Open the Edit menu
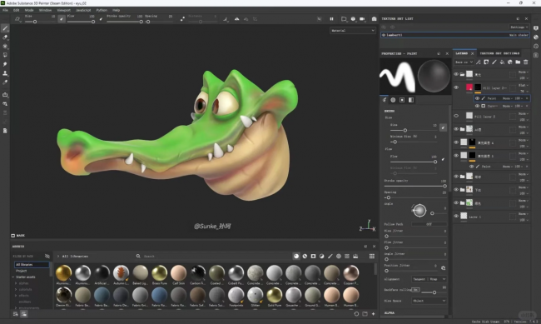 [x=16, y=10]
